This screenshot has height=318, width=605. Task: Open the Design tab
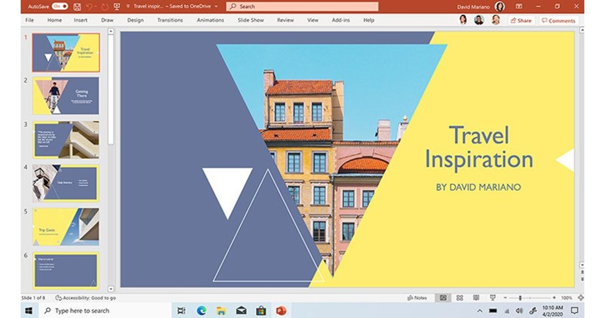pos(135,20)
